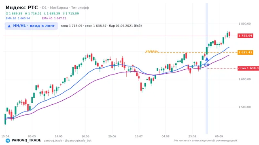Click the 15.04 date axis label
Screen dimensions: 259x145
pos(5,137)
